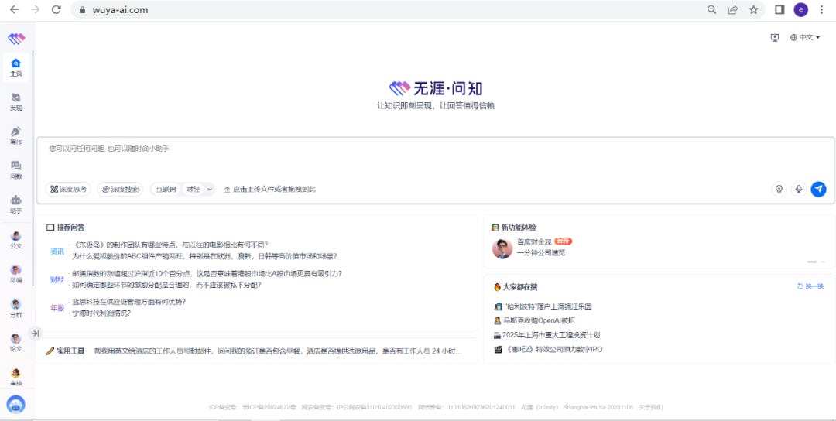Click the browser forward arrow
This screenshot has width=836, height=421.
[x=35, y=9]
